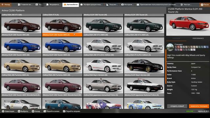Select the teal race car thumbnail

(x=62, y=103)
